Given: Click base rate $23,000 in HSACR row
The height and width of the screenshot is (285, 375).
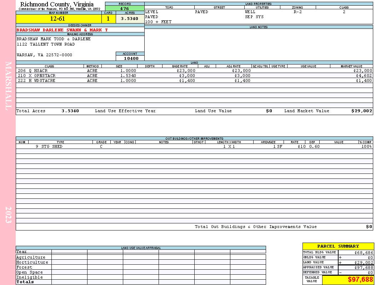Looking at the screenshot, I should [186, 71].
